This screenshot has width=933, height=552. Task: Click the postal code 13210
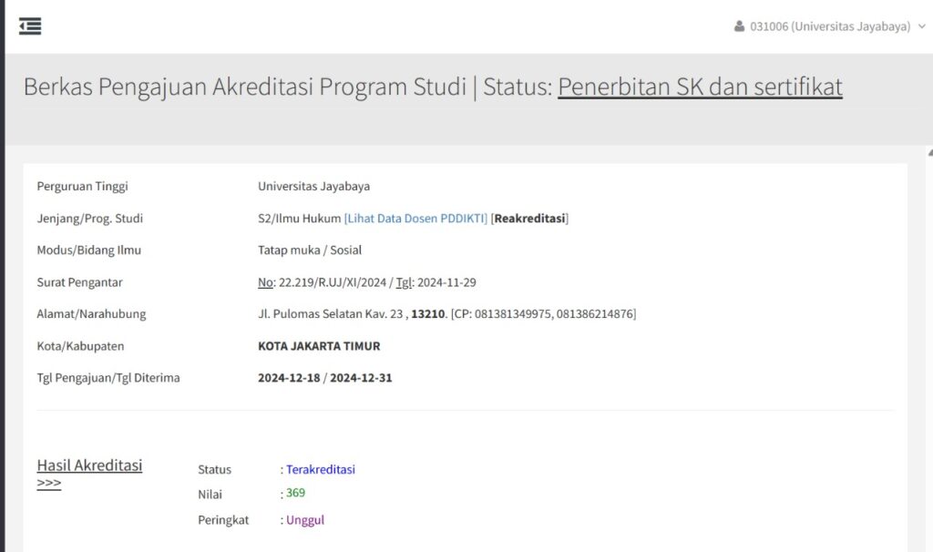(428, 314)
